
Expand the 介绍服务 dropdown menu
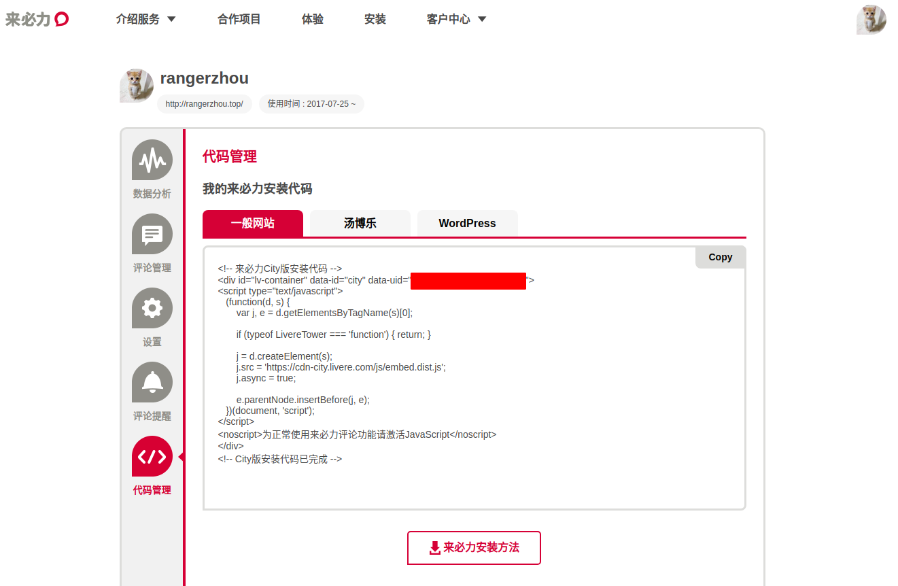[145, 19]
